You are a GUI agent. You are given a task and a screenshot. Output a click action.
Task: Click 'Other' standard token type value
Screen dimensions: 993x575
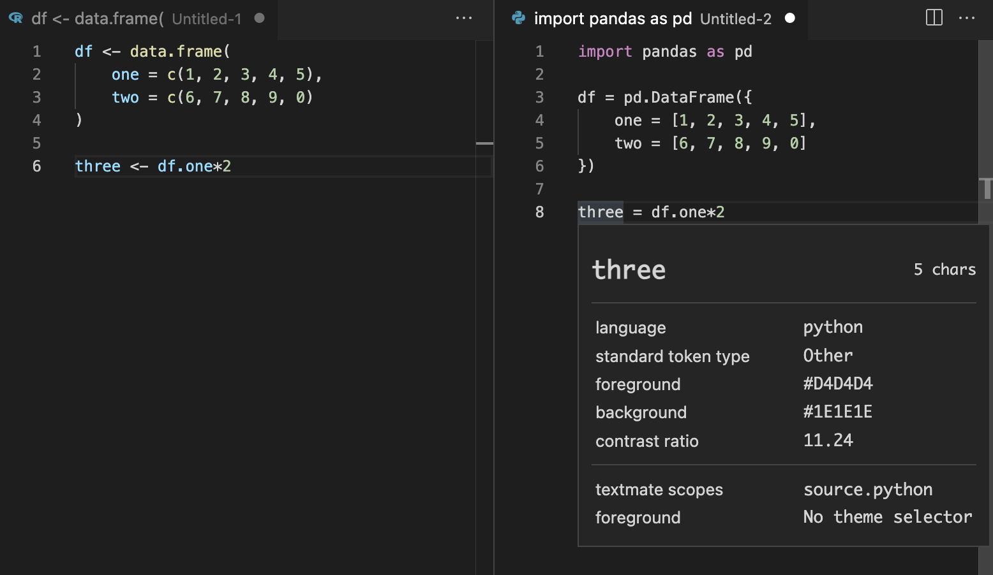pos(828,356)
